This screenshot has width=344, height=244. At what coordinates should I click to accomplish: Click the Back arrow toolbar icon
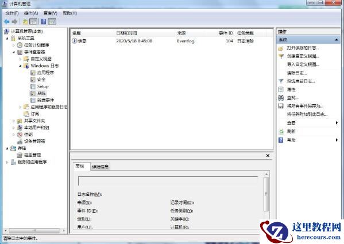click(6, 21)
